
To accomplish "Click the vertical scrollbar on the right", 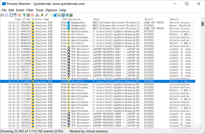I will [203, 73].
